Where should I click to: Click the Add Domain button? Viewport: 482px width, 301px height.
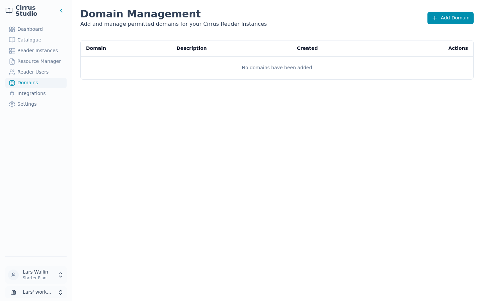click(x=451, y=18)
